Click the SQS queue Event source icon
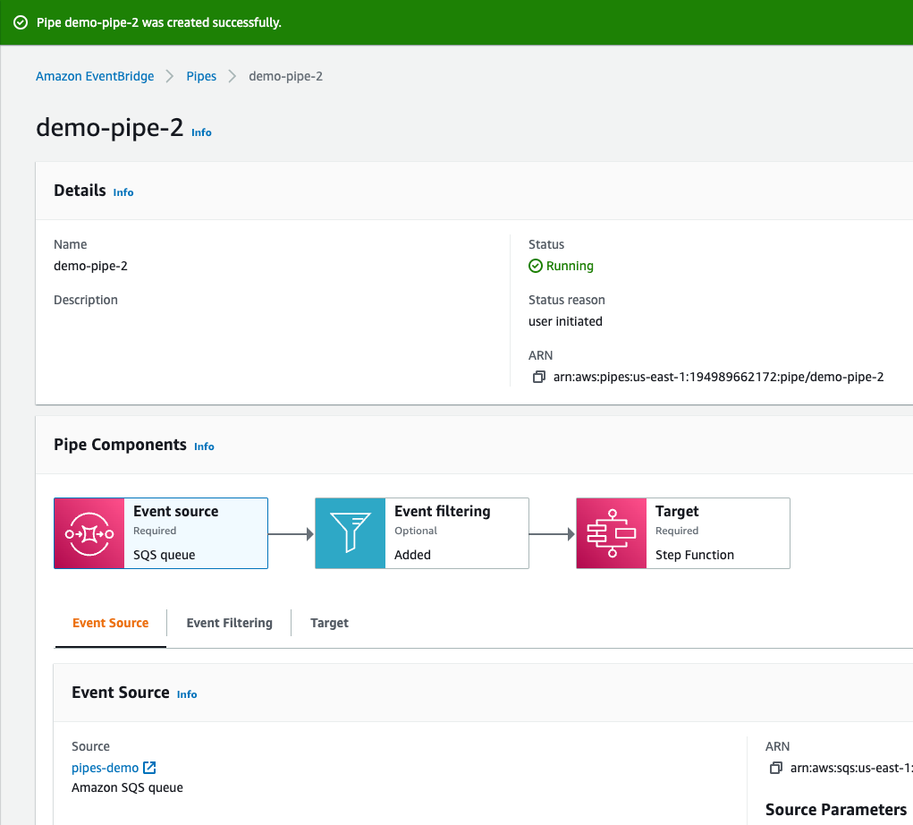 pos(89,533)
